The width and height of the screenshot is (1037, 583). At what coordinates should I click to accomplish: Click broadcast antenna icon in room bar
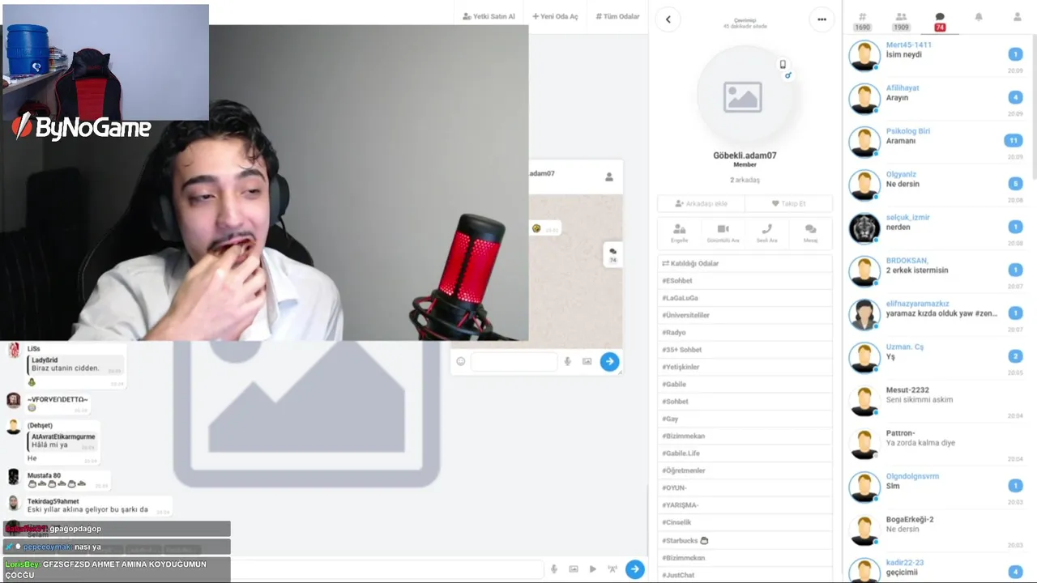[x=612, y=569]
